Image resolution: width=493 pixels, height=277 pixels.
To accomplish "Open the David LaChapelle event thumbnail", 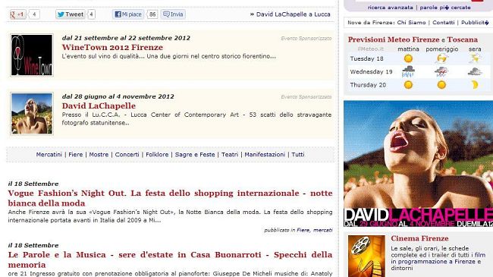I will click(x=32, y=114).
